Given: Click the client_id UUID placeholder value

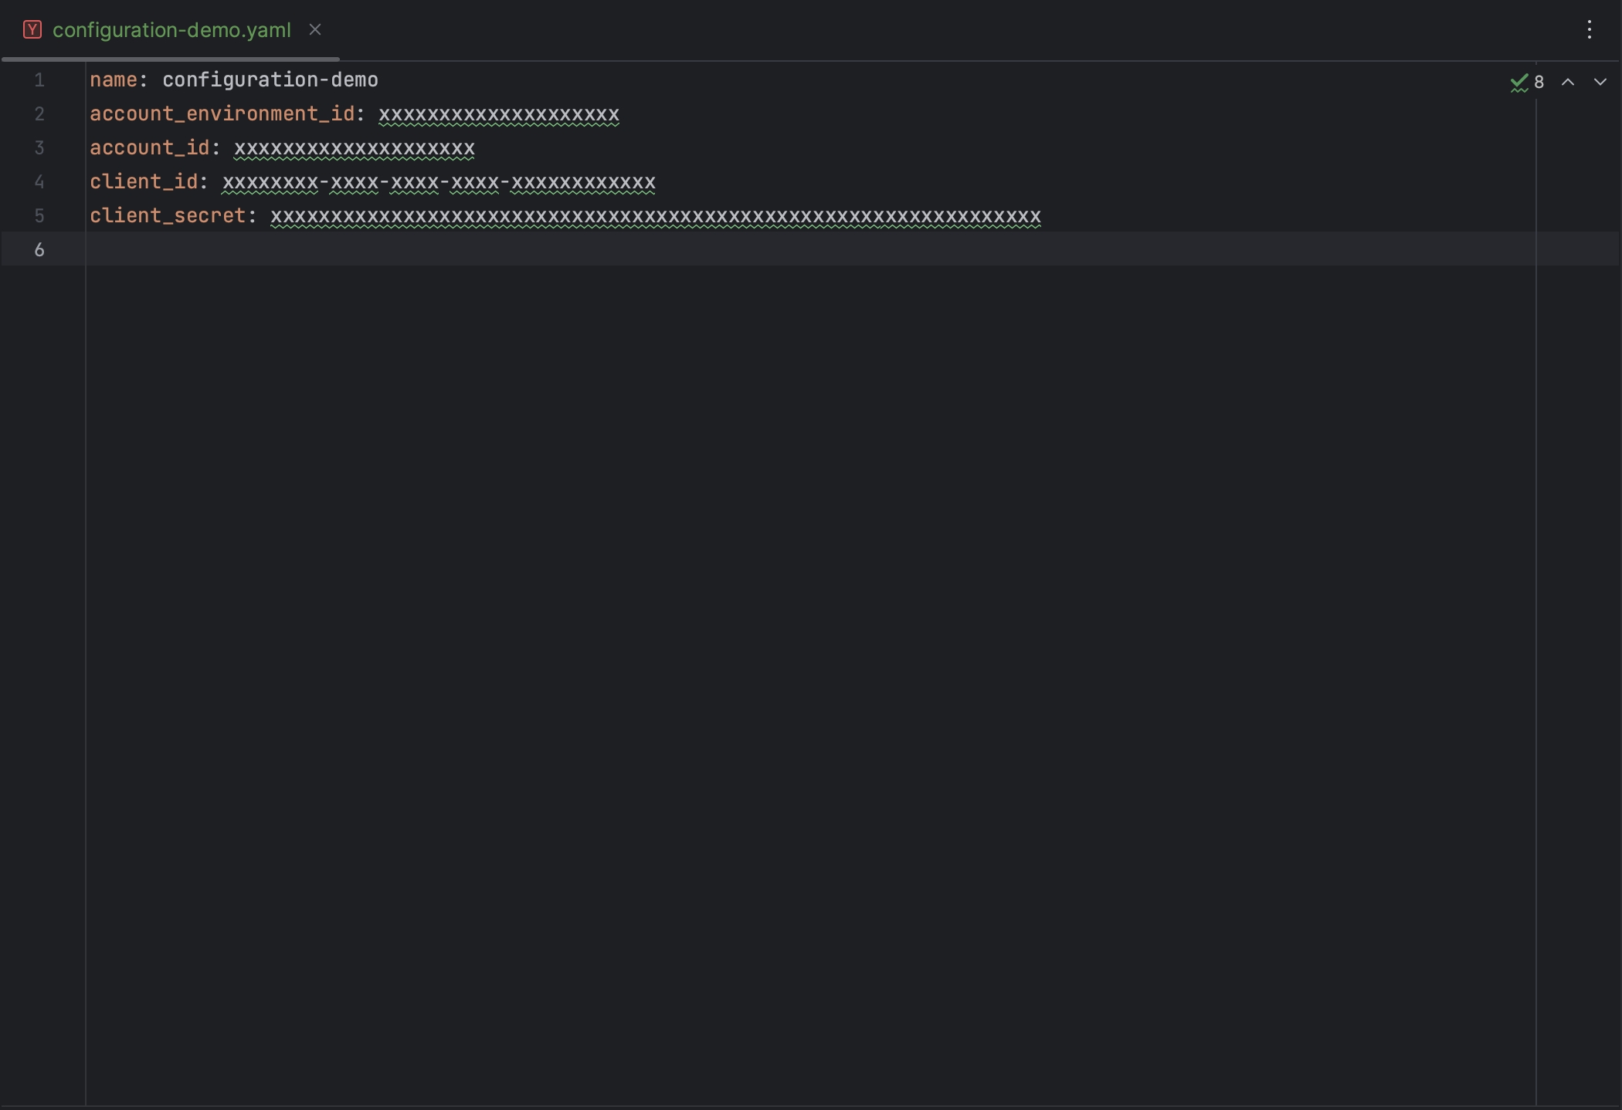Looking at the screenshot, I should 438,182.
